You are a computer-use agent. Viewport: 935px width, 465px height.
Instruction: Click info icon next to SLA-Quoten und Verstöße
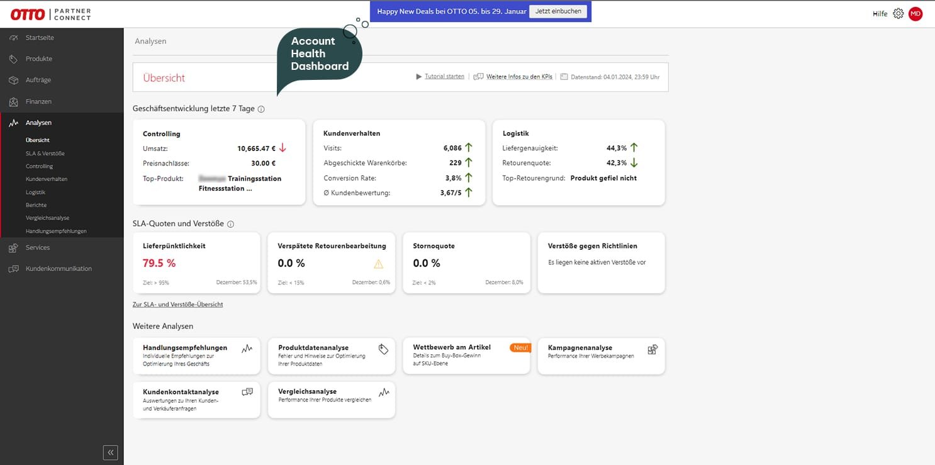(230, 224)
